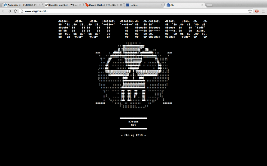Close the Facebook Haha tab
The image size is (267, 166).
click(162, 5)
